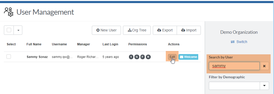This screenshot has width=274, height=94.
Task: Click the Export button
Action: (165, 30)
